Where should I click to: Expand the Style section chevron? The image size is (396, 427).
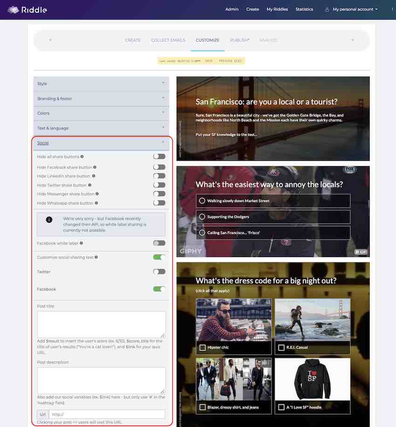(163, 83)
